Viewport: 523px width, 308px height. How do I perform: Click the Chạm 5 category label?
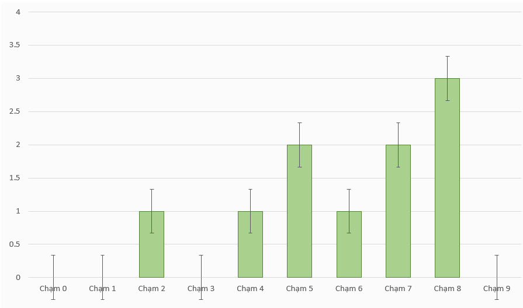pyautogui.click(x=299, y=289)
